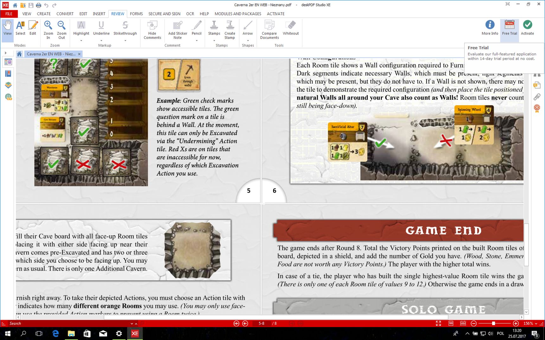Apply the Strikethrough markup tool
Screen dimensions: 545x340
coord(125,28)
